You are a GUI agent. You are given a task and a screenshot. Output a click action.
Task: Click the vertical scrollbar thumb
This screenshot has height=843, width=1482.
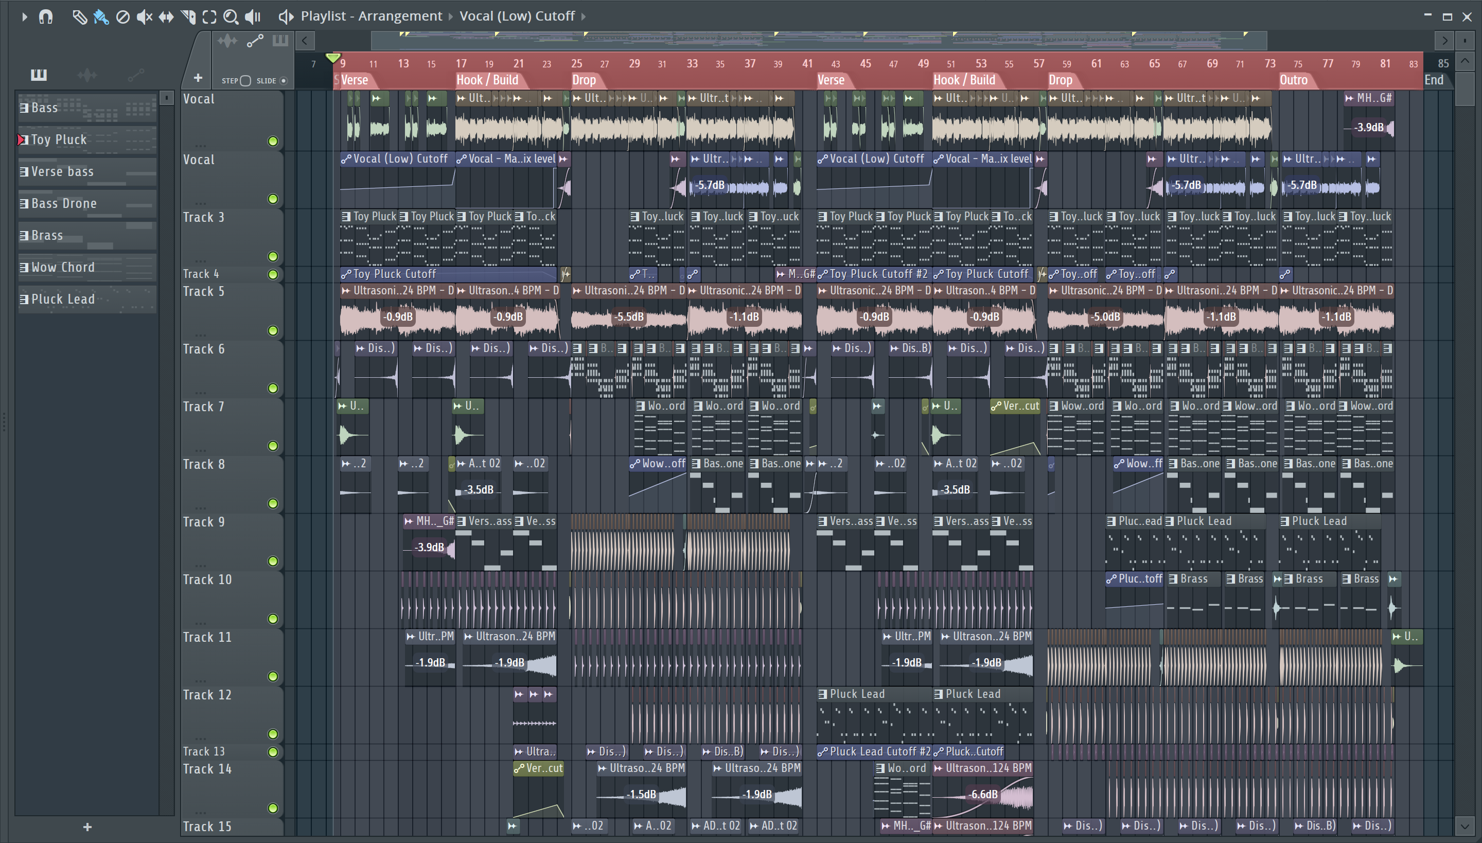(1465, 88)
